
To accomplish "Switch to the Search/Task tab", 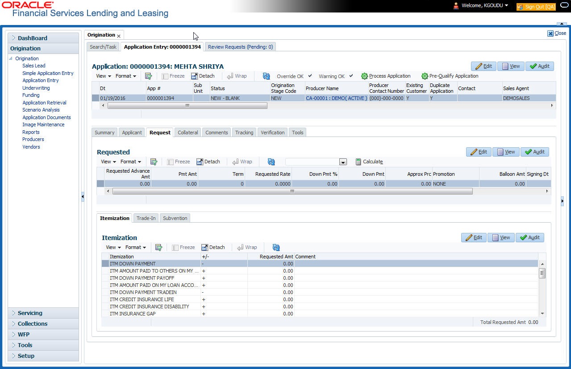I will pos(103,47).
